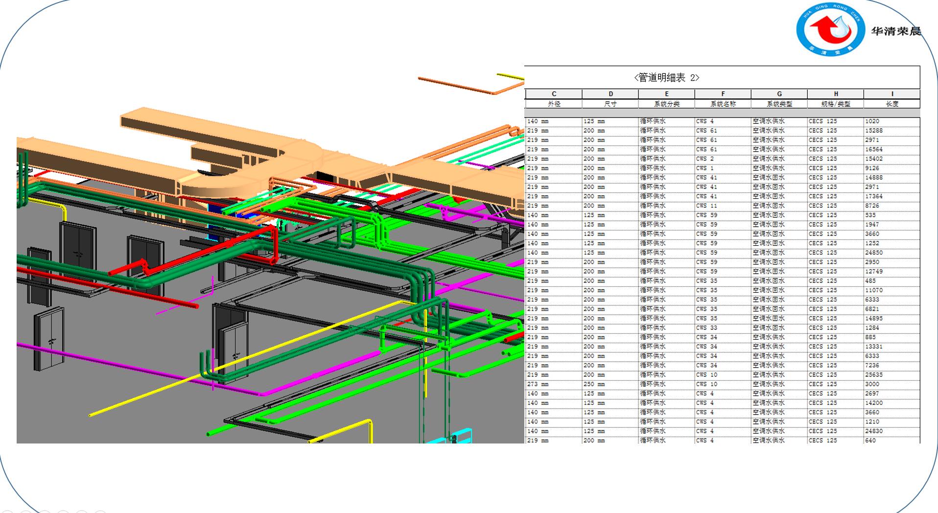The width and height of the screenshot is (938, 513).
Task: Select column header letter E
Action: [666, 94]
